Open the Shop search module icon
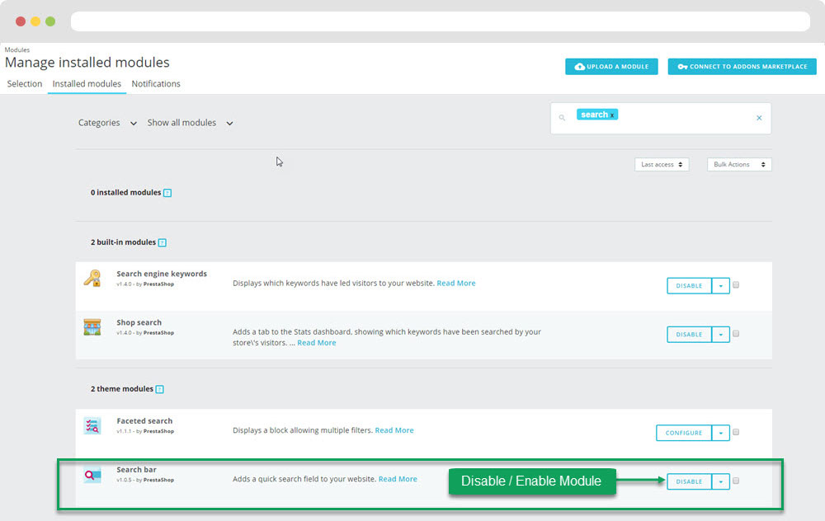This screenshot has width=825, height=521. point(92,326)
